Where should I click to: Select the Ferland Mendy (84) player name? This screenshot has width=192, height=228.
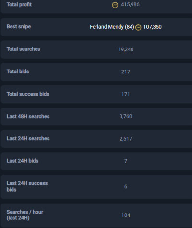pyautogui.click(x=112, y=27)
